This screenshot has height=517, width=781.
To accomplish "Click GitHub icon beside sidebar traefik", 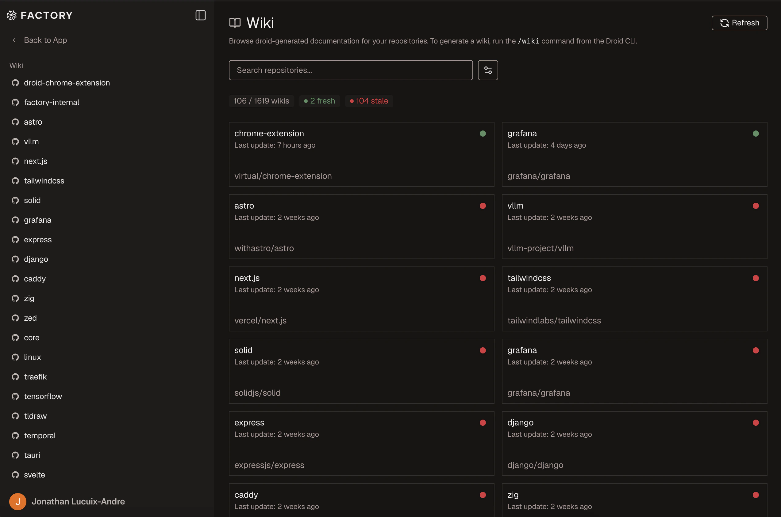I will coord(15,376).
